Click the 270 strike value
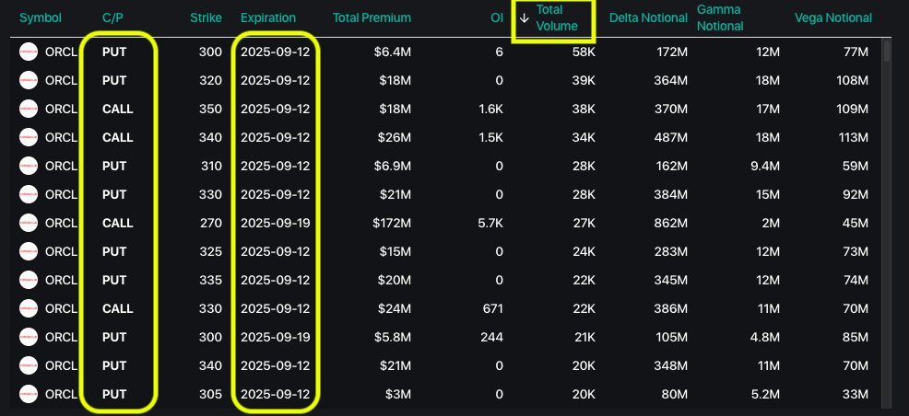The image size is (909, 416). click(x=211, y=223)
